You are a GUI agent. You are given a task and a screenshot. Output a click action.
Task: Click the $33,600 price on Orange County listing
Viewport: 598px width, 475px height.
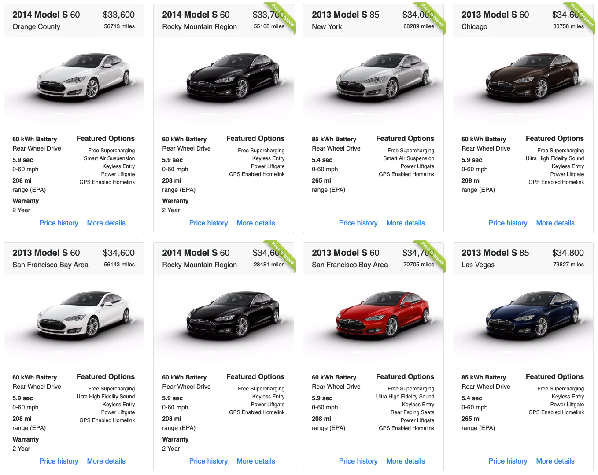coord(119,15)
